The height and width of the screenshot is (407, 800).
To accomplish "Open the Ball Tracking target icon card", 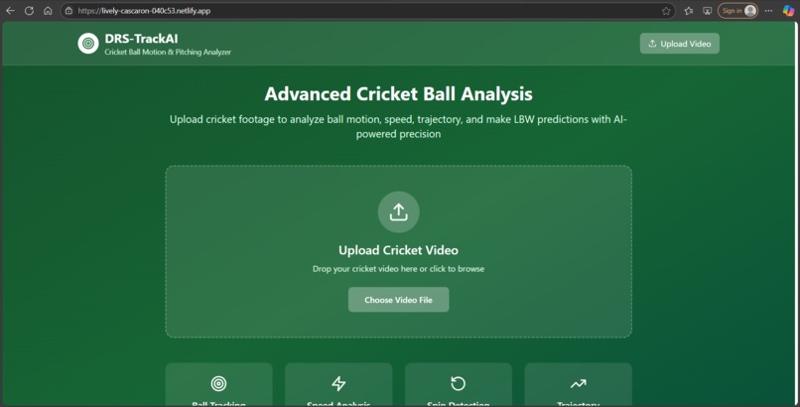I will click(219, 385).
